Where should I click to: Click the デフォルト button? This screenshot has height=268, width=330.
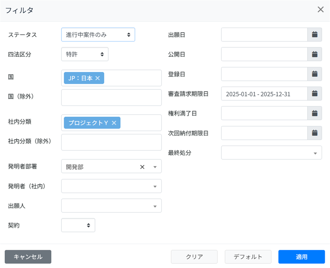pyautogui.click(x=248, y=257)
